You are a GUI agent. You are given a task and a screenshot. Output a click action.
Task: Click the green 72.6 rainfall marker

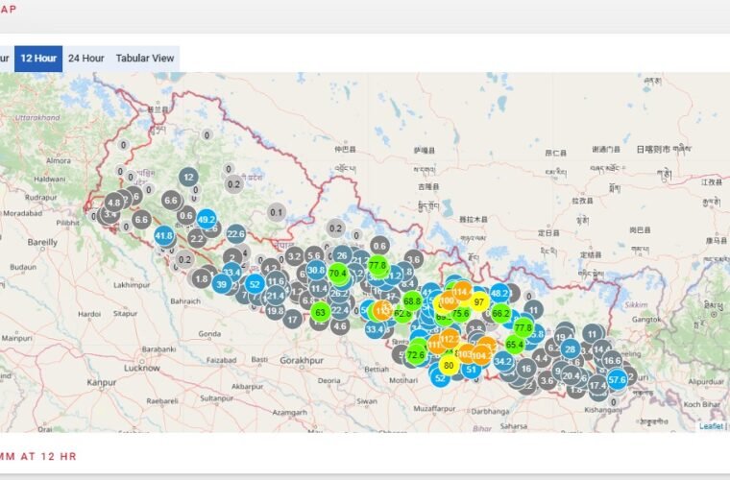click(x=416, y=354)
